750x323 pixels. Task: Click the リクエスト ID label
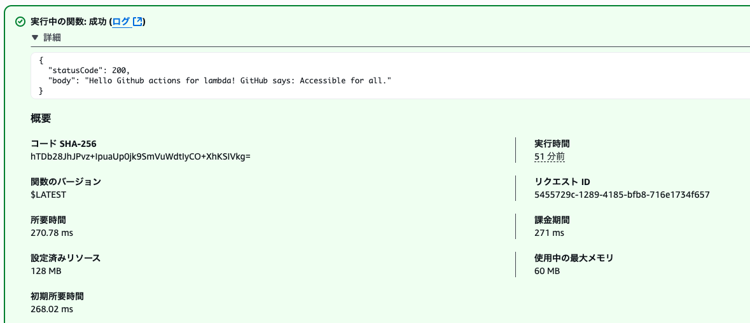[562, 182]
